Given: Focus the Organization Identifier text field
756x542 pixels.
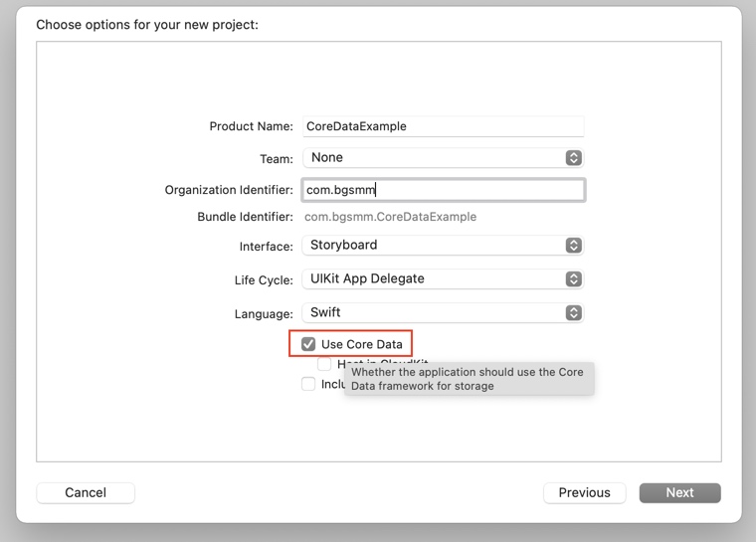Looking at the screenshot, I should (443, 190).
